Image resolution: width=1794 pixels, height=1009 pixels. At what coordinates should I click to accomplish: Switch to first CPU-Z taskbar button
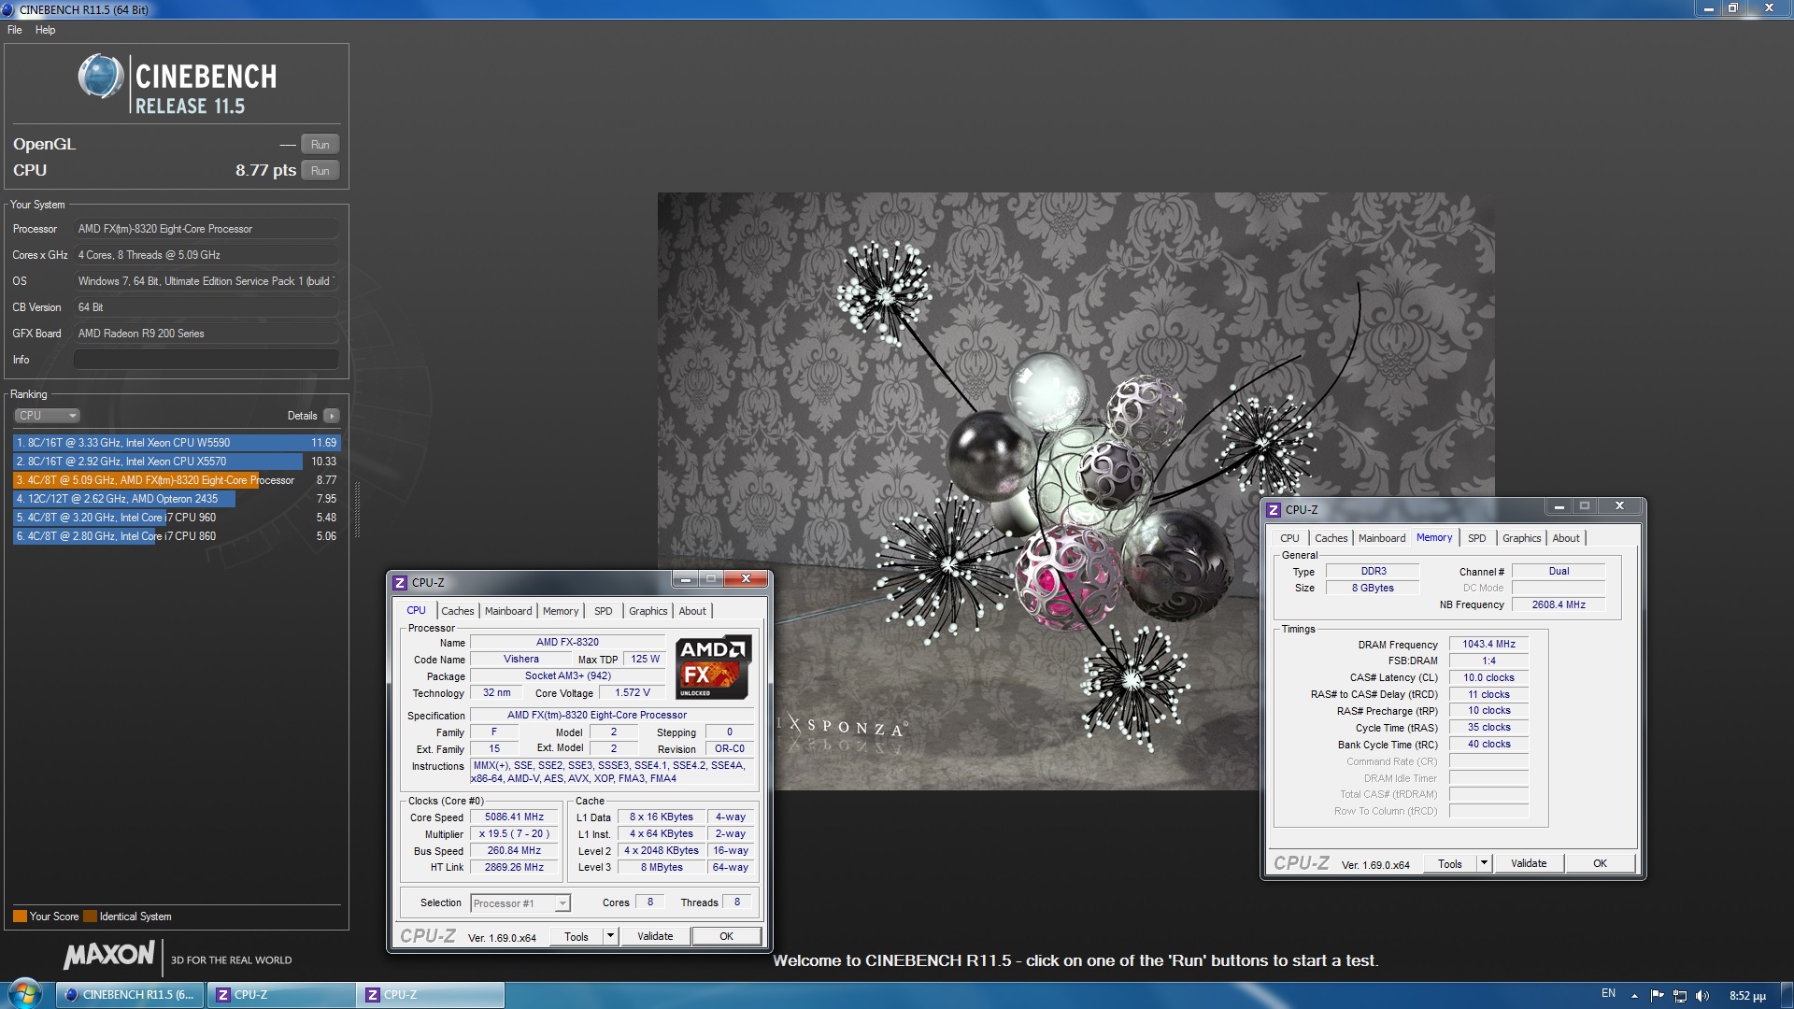(280, 995)
